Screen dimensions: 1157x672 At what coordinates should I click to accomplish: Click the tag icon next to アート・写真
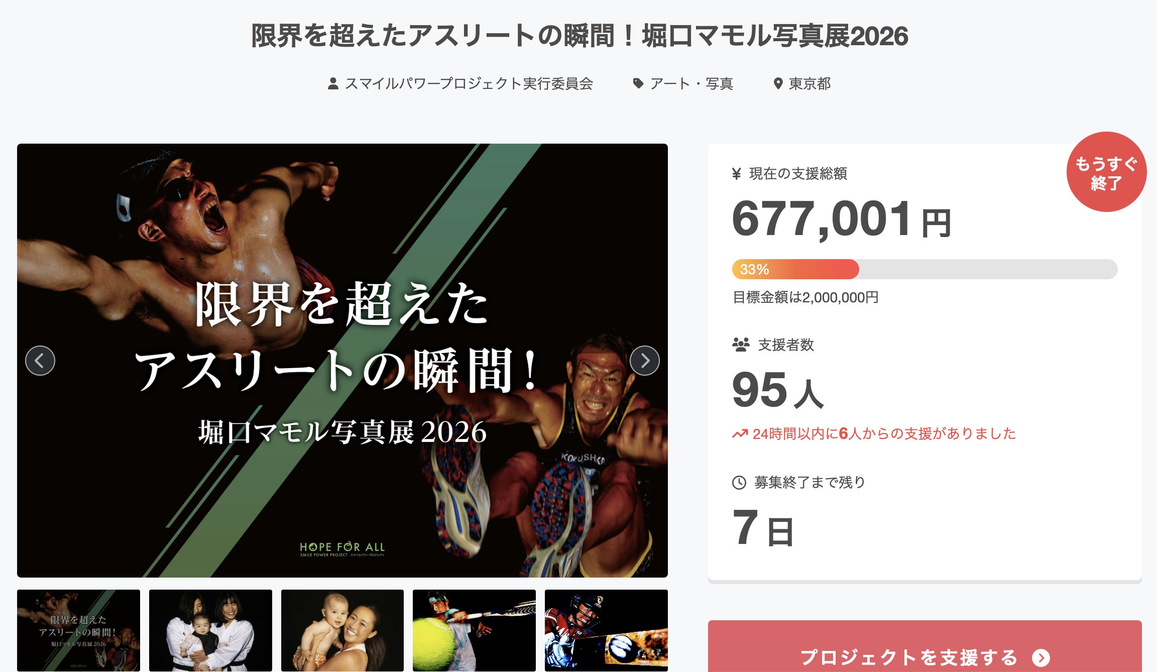pyautogui.click(x=638, y=83)
